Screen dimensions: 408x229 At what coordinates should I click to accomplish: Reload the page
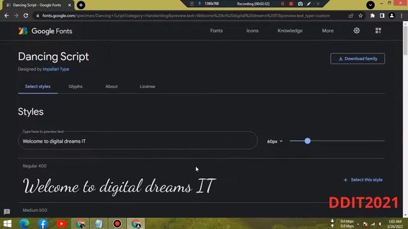[x=25, y=15]
